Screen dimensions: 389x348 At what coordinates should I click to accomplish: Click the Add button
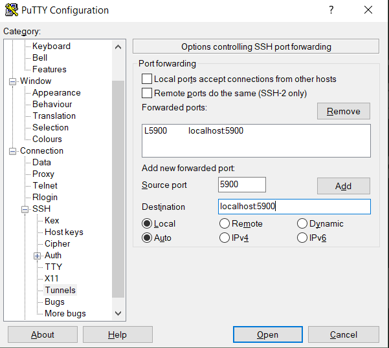tap(343, 186)
